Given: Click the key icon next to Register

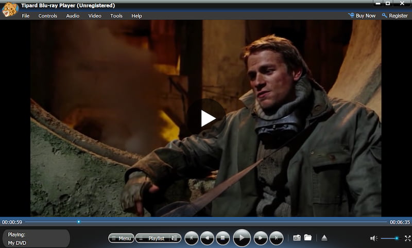Looking at the screenshot, I should pyautogui.click(x=384, y=15).
